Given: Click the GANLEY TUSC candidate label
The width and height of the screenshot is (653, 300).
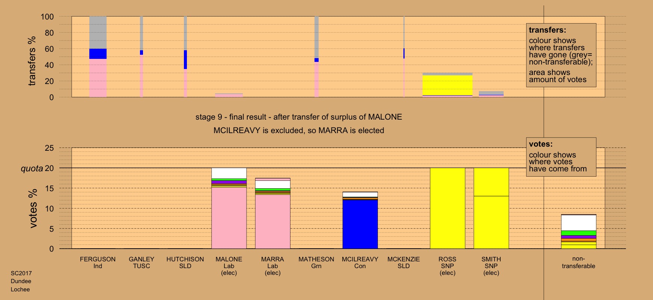Looking at the screenshot, I should [141, 262].
